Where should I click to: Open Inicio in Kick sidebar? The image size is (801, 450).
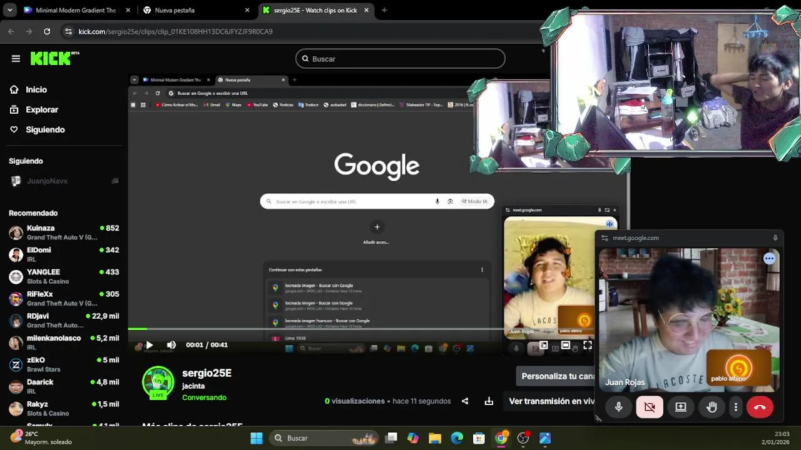36,89
